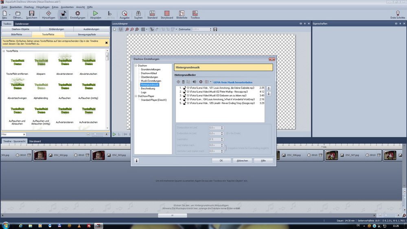The height and width of the screenshot is (229, 407).
Task: Switch to the Dateibrowser tab
Action: [x=22, y=24]
